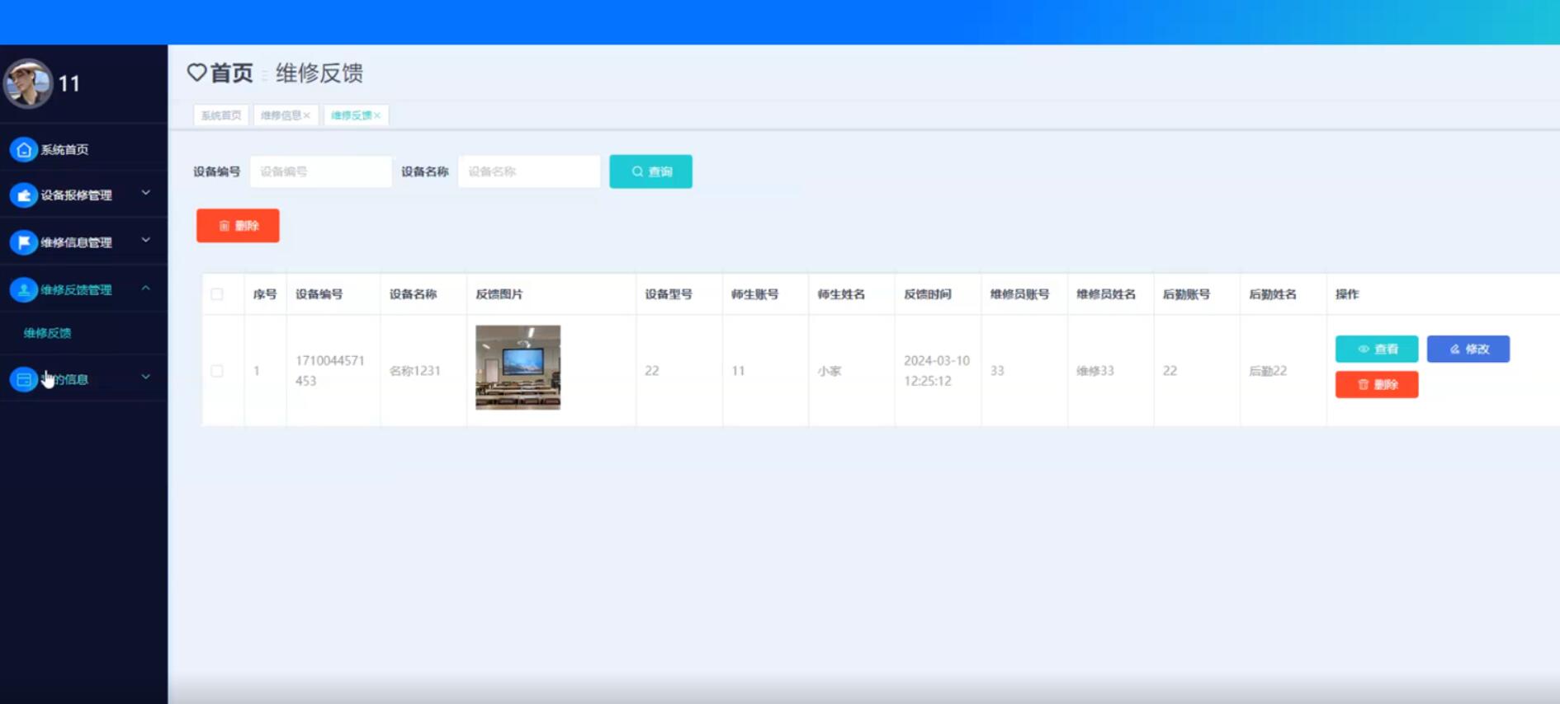Click the red 删除 batch delete button

(x=238, y=225)
